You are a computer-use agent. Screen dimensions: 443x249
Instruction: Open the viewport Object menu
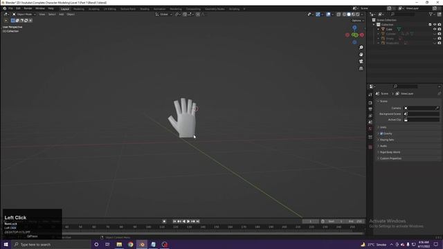[x=71, y=15]
